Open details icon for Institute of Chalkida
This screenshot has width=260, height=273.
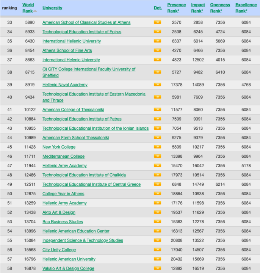[157, 175]
